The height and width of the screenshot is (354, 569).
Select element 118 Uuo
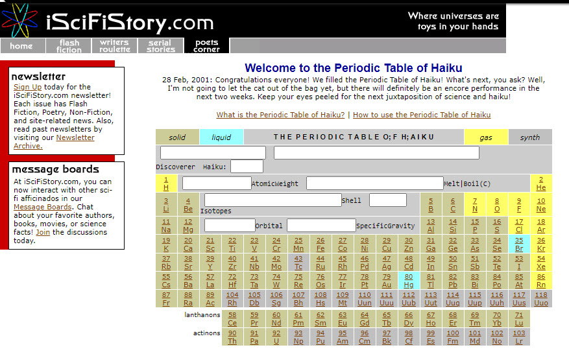541,298
